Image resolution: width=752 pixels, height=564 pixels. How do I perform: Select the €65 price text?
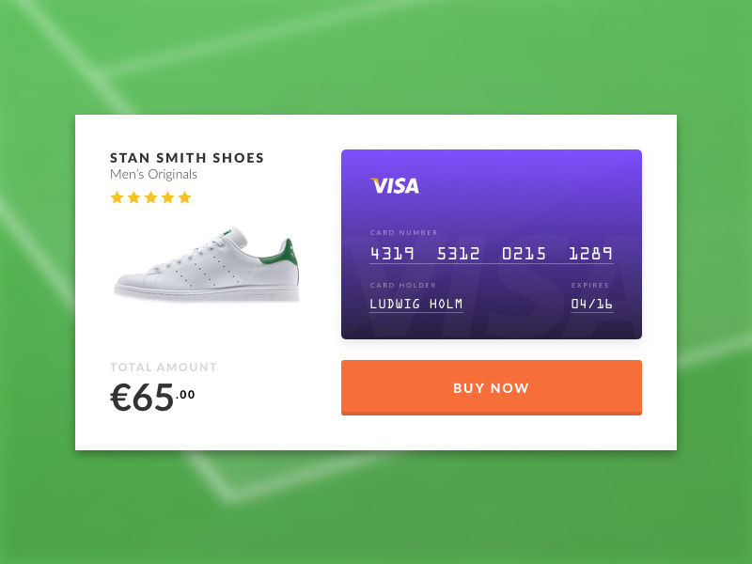[141, 395]
